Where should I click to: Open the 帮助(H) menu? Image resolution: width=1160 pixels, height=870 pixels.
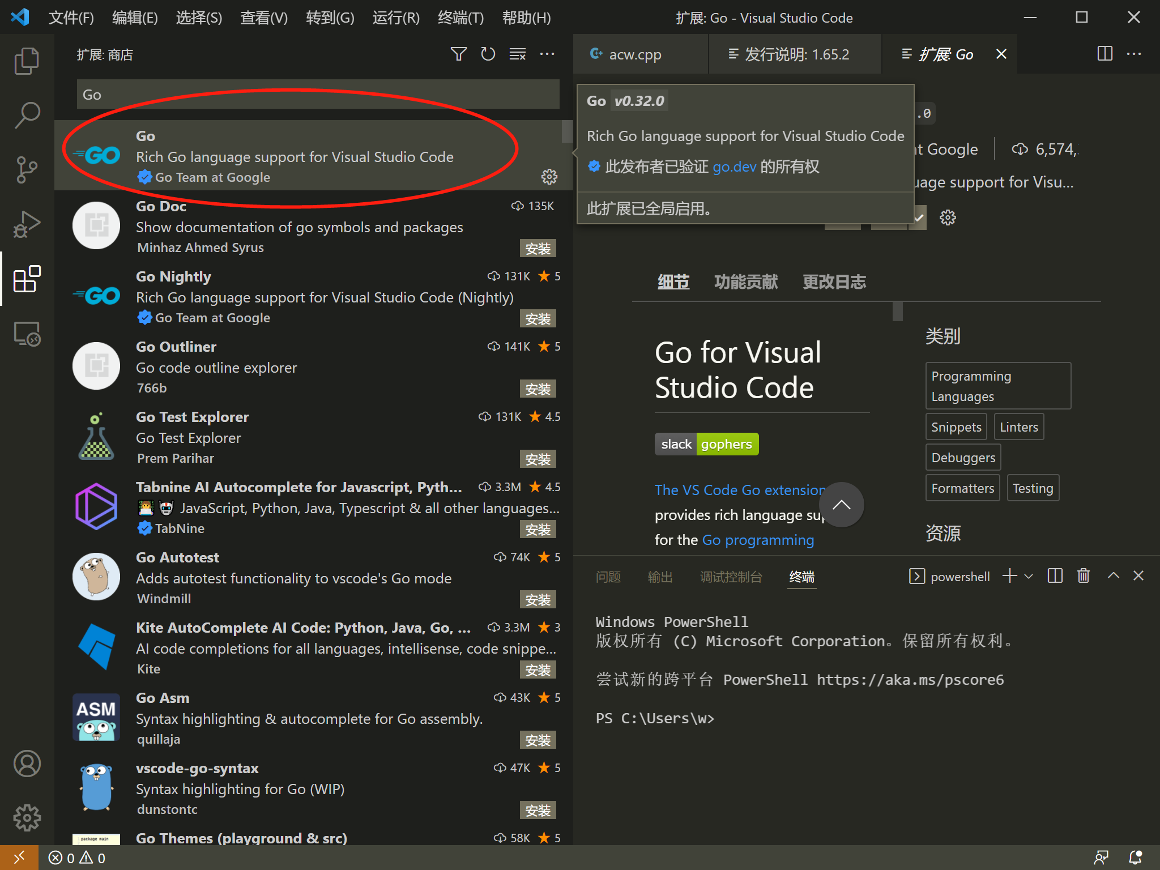point(526,18)
